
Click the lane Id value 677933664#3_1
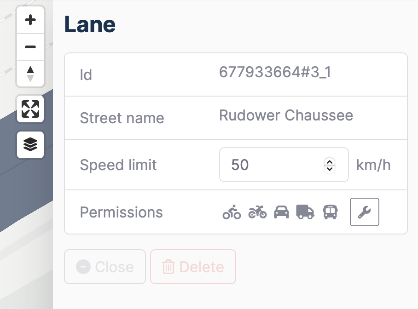(x=275, y=72)
